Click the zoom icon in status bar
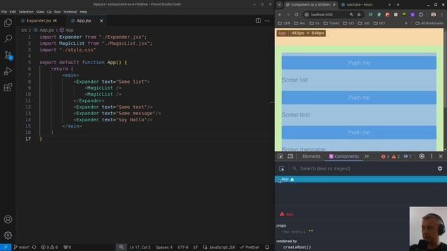The width and height of the screenshot is (447, 251). pos(121,248)
